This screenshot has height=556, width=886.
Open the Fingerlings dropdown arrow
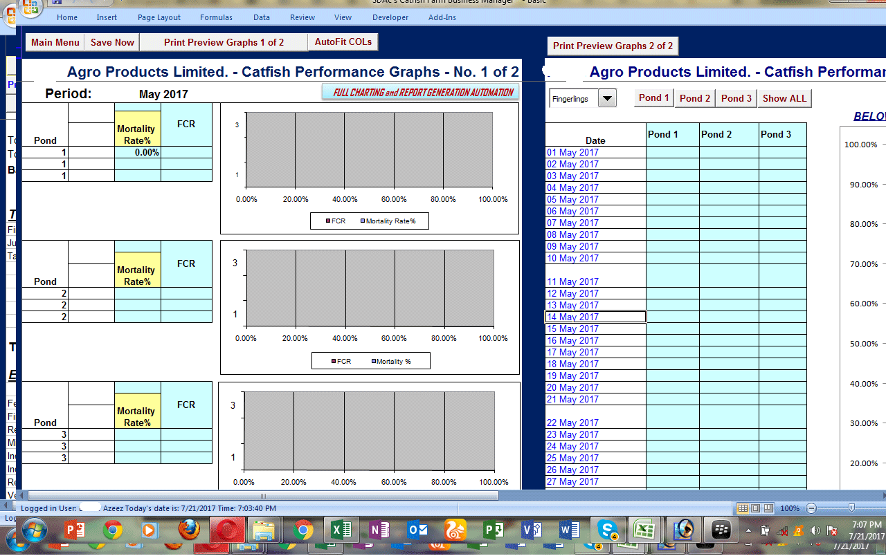click(607, 99)
